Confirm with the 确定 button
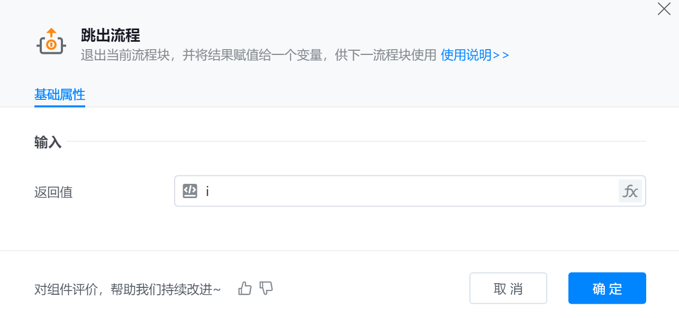The image size is (679, 318). [x=607, y=288]
